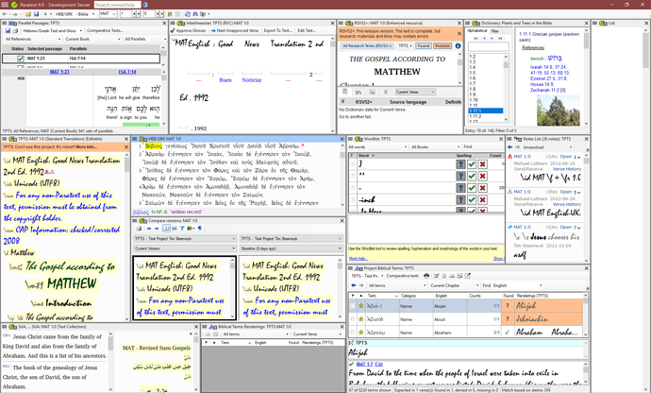
Task: Click Export To Text in Interlinearizer
Action: pos(277,30)
